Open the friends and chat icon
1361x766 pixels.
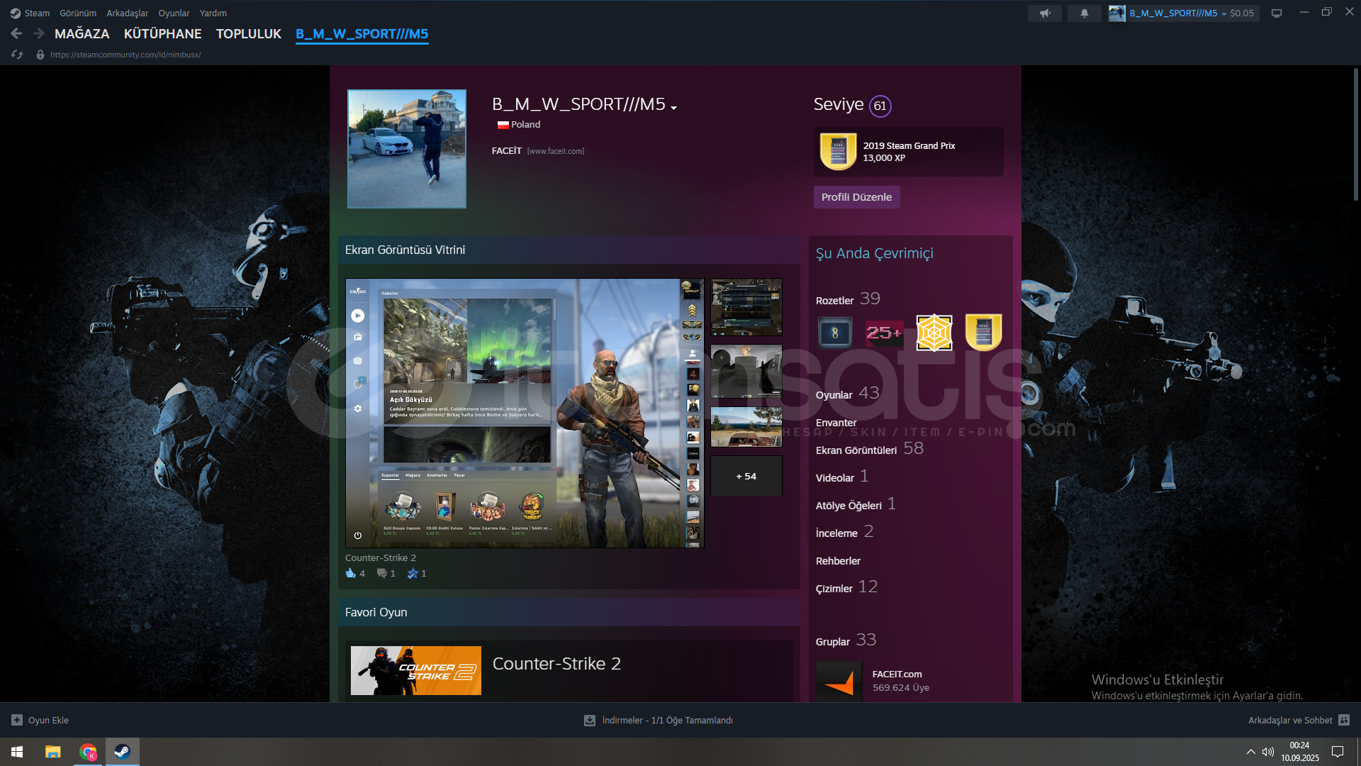point(1344,720)
